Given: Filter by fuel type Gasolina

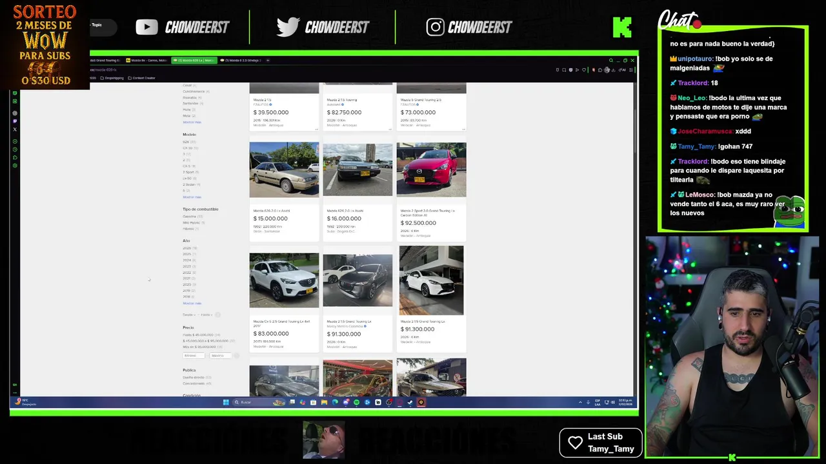Looking at the screenshot, I should point(192,217).
